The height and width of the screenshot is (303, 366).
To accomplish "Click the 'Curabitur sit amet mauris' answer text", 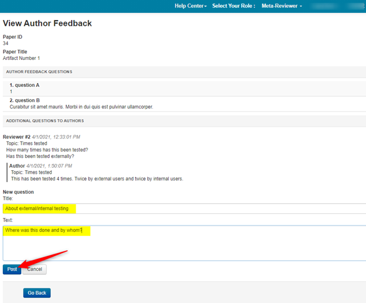I will tap(81, 107).
